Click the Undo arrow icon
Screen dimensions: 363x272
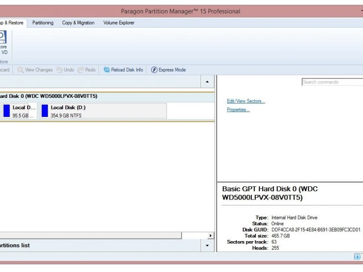[59, 70]
